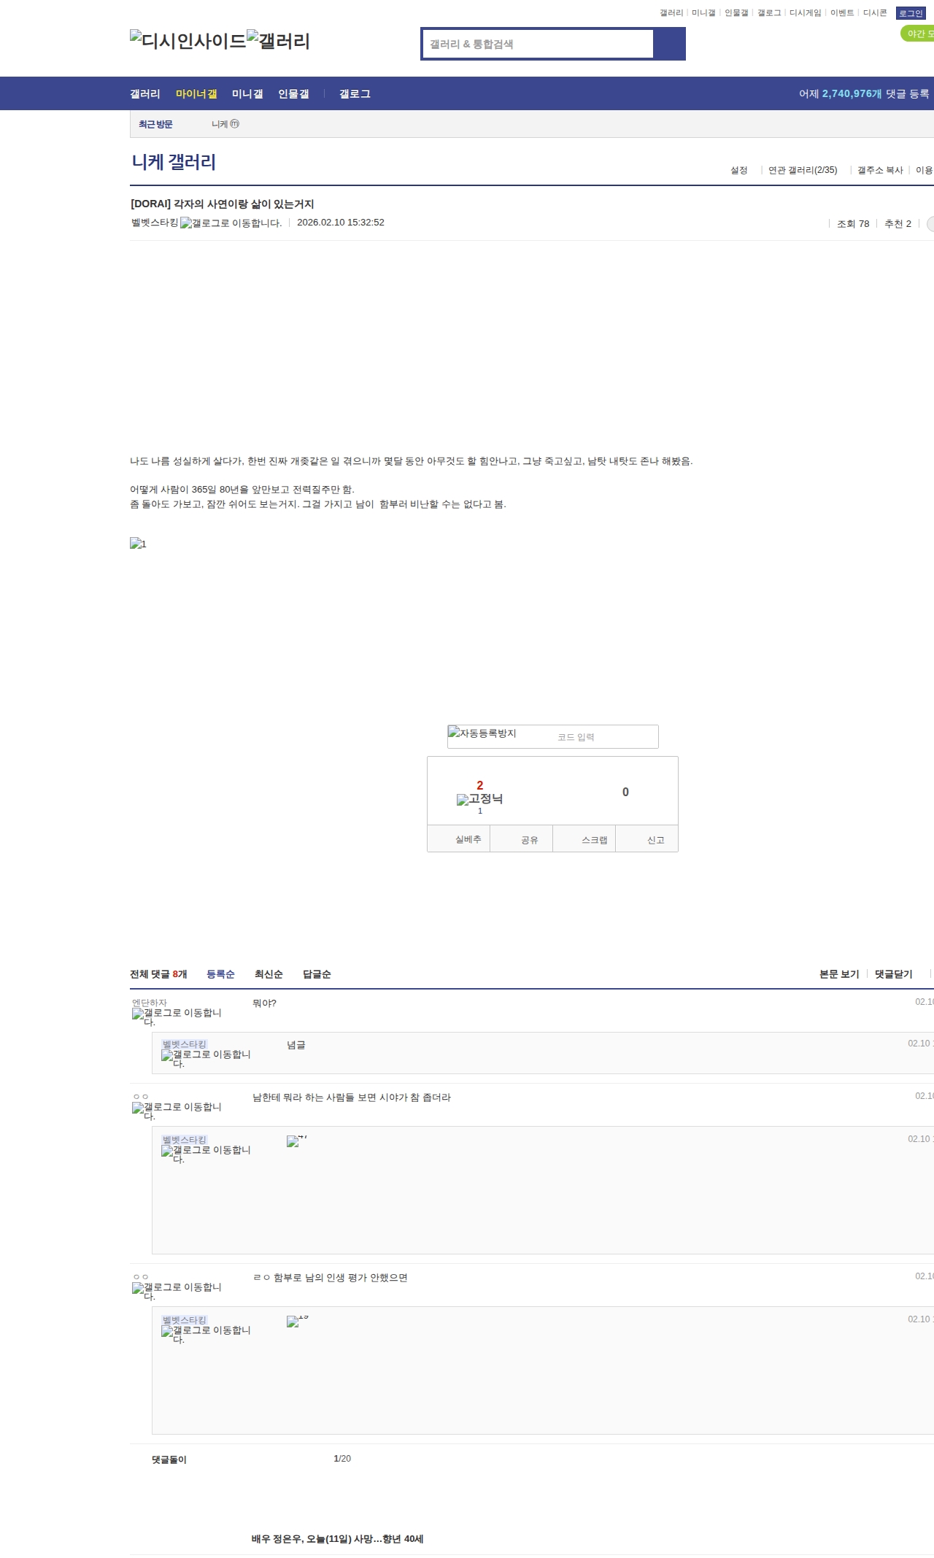Click the 조회 78 view count
Image resolution: width=934 pixels, height=1558 pixels.
click(853, 224)
